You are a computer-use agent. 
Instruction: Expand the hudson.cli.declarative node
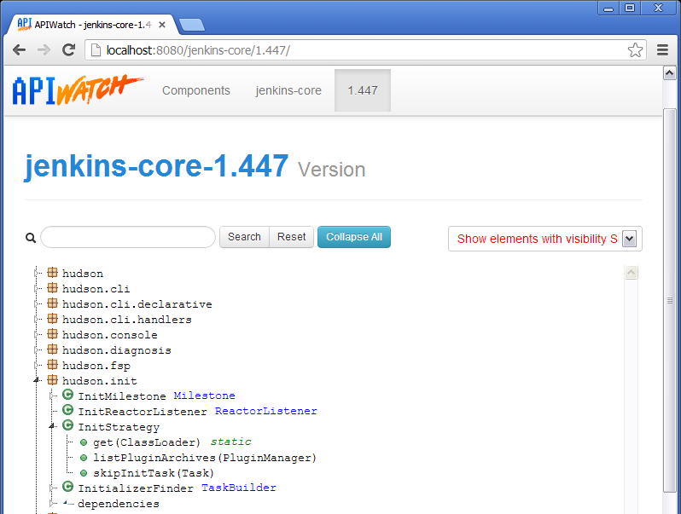(36, 304)
